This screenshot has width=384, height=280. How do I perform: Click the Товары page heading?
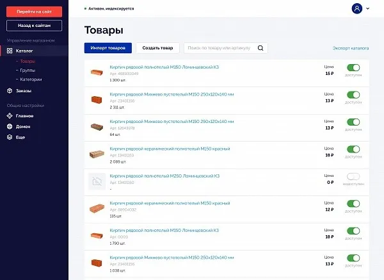coord(104,30)
